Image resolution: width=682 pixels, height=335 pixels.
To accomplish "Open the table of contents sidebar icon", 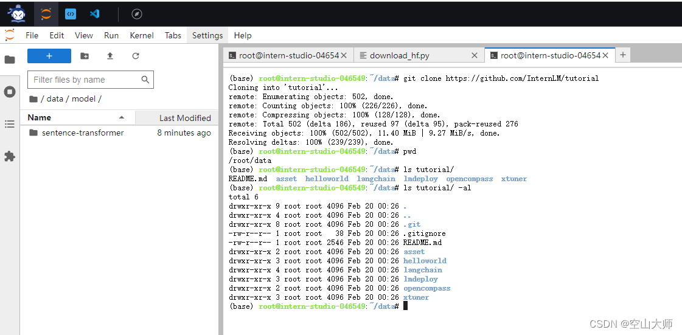I will coord(10,124).
